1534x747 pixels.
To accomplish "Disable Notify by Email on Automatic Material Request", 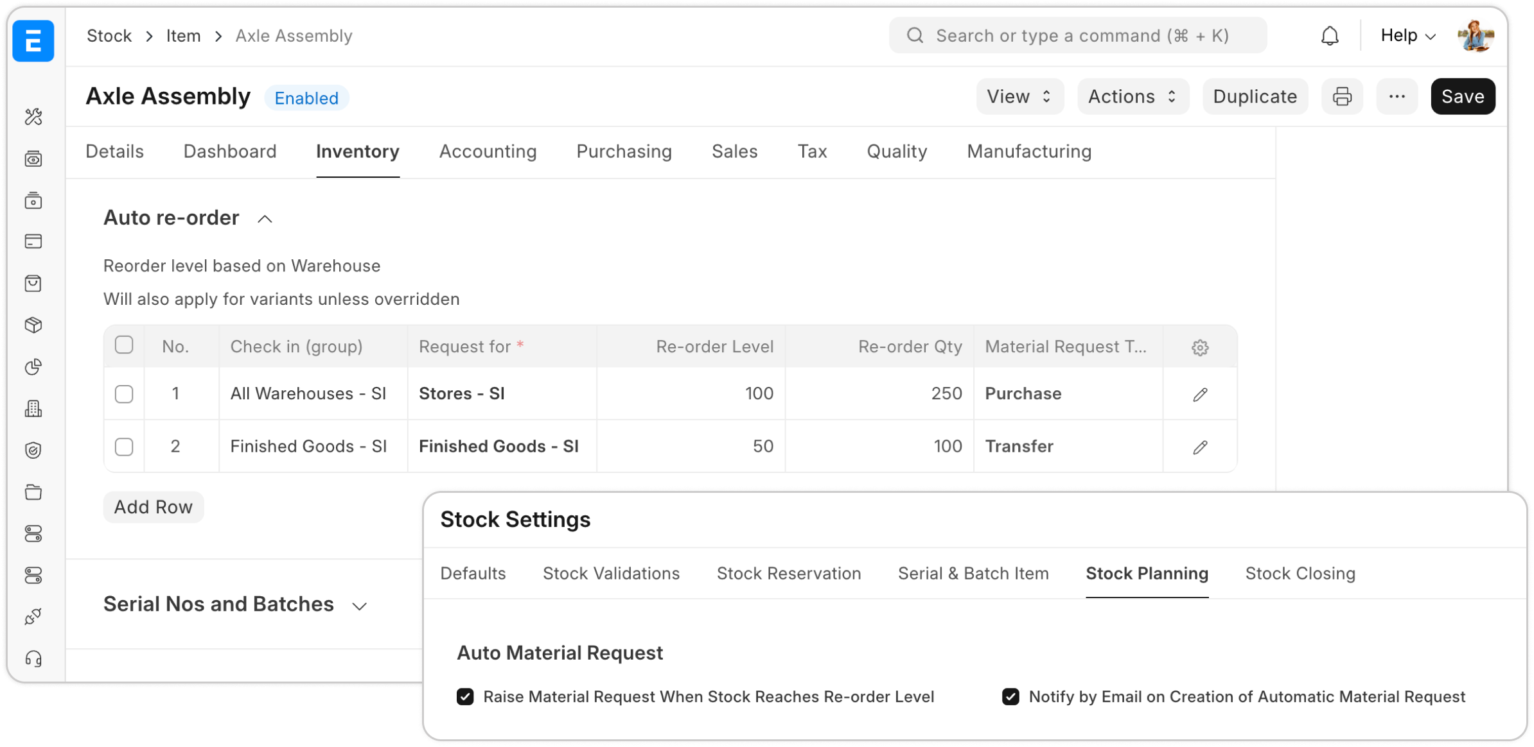I will point(1010,696).
